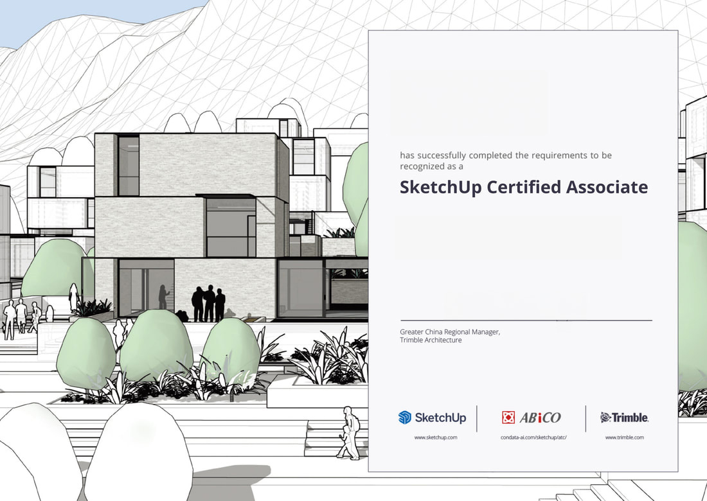Click the ABiCO logo
This screenshot has width=707, height=501.
(531, 418)
